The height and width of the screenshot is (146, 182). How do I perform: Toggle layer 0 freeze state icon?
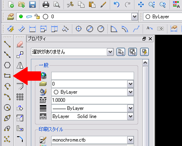tap(29, 17)
